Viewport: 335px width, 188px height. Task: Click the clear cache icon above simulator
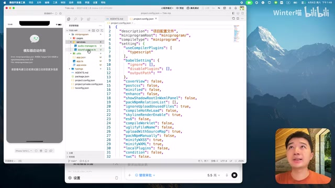61,14
